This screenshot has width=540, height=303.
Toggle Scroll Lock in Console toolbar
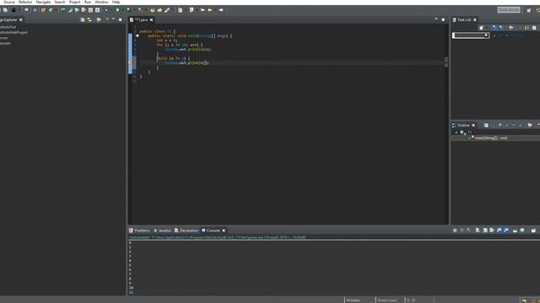click(485, 231)
